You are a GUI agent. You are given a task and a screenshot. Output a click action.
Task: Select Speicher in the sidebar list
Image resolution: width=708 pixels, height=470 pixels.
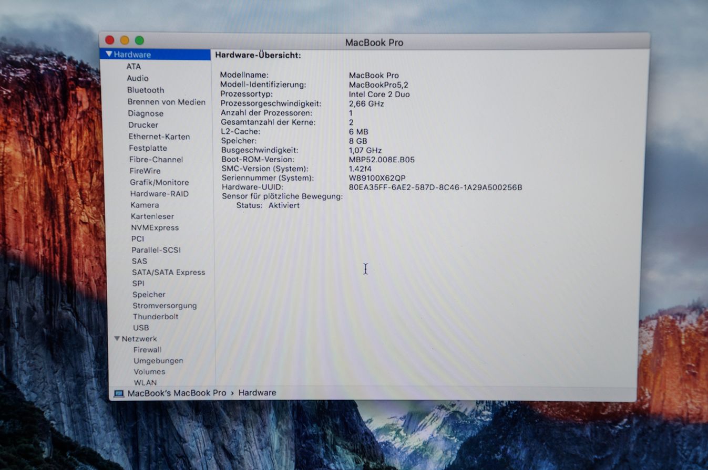point(149,295)
